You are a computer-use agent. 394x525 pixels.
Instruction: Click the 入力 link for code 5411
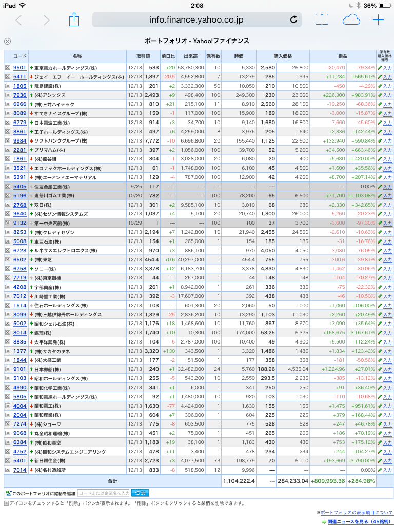[x=387, y=77]
